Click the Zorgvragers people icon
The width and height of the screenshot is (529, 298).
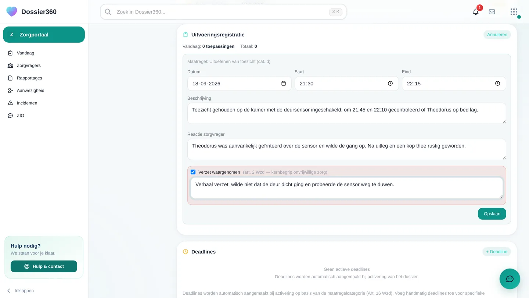coord(10,65)
